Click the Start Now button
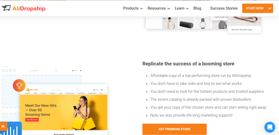279x135 pixels. pyautogui.click(x=254, y=8)
